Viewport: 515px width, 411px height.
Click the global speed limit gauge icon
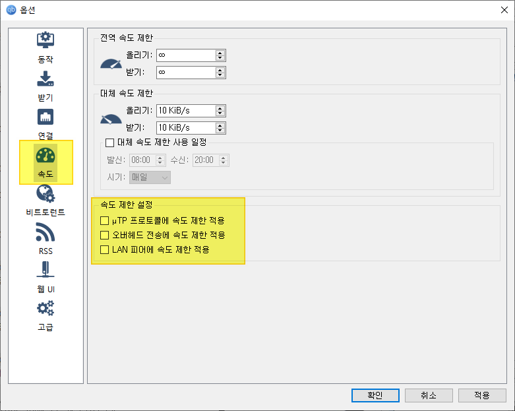(x=111, y=64)
